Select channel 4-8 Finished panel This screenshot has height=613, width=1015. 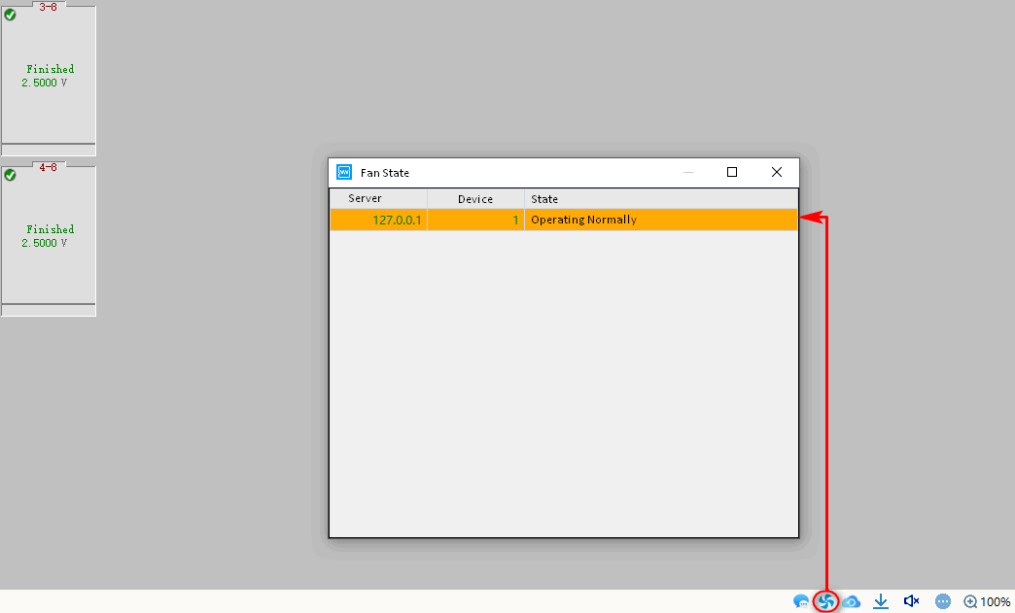click(x=49, y=236)
